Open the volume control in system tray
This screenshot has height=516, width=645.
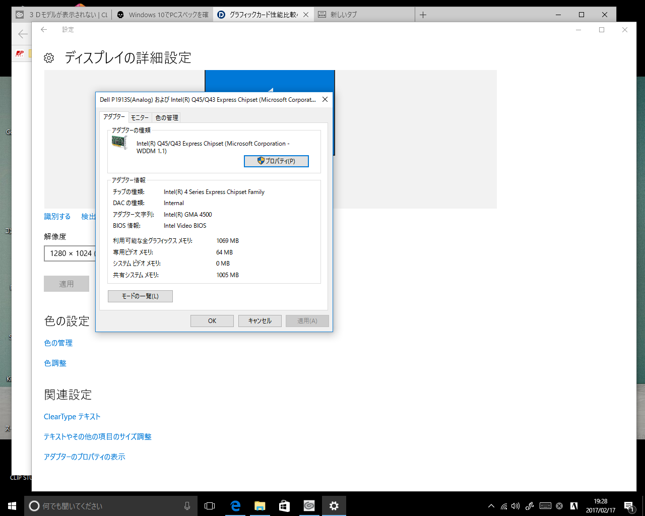[x=515, y=506]
